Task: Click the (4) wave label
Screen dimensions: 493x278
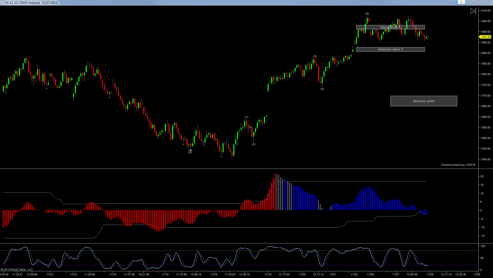Action: click(322, 89)
